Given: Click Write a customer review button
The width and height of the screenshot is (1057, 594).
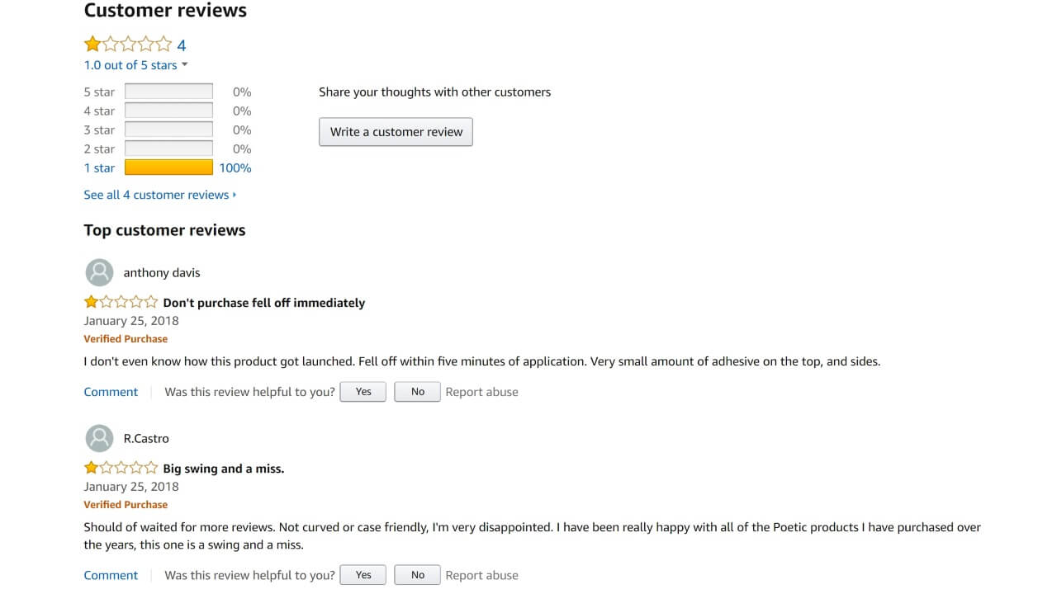Looking at the screenshot, I should pyautogui.click(x=396, y=132).
